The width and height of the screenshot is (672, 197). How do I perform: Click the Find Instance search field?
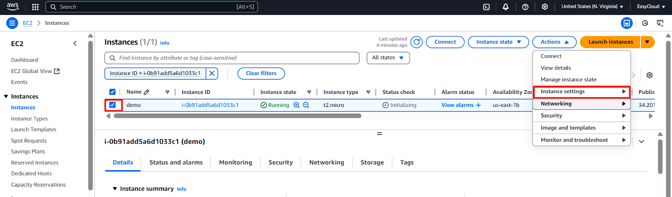pos(232,58)
